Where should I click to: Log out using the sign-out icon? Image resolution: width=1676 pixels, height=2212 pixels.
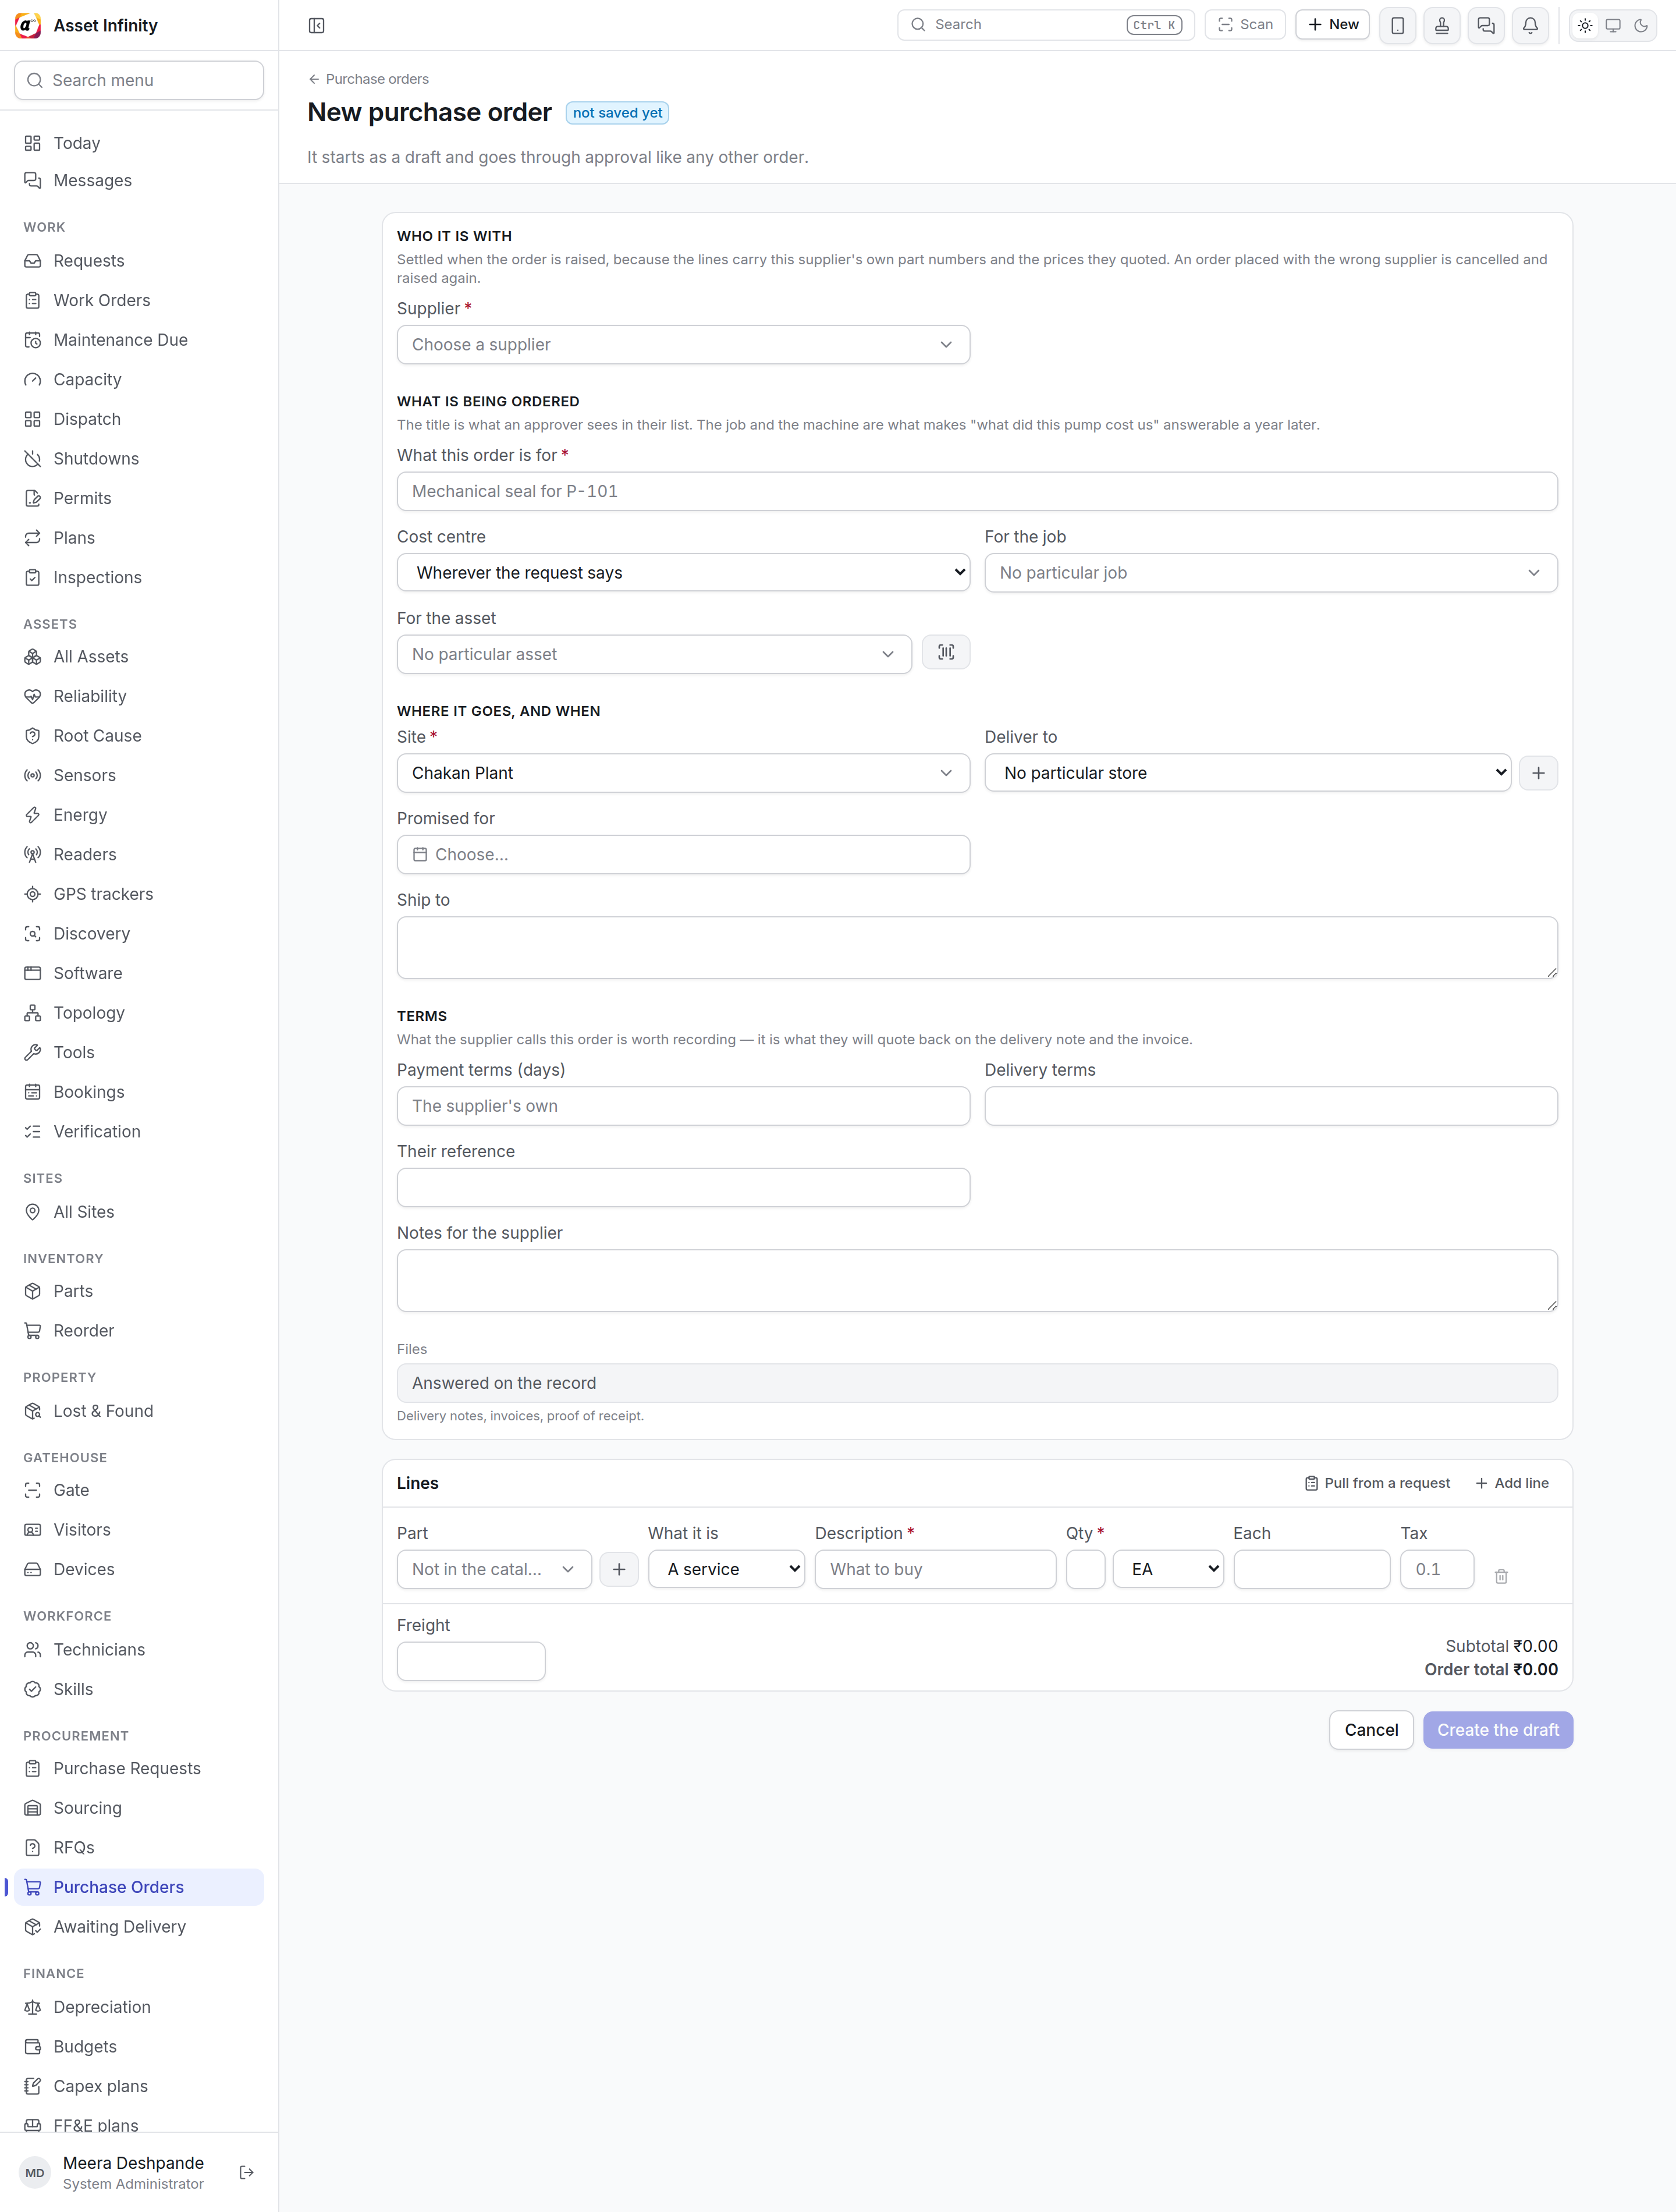coord(247,2172)
